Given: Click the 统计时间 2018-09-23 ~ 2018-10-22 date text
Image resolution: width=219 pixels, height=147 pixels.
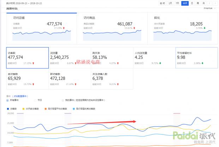Looking at the screenshot, I should 24,3.
